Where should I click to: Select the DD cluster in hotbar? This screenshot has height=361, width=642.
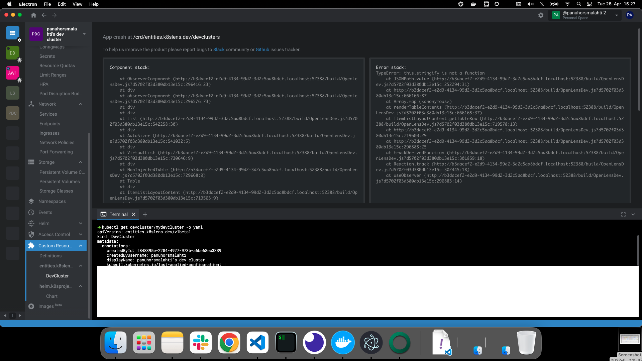12,53
